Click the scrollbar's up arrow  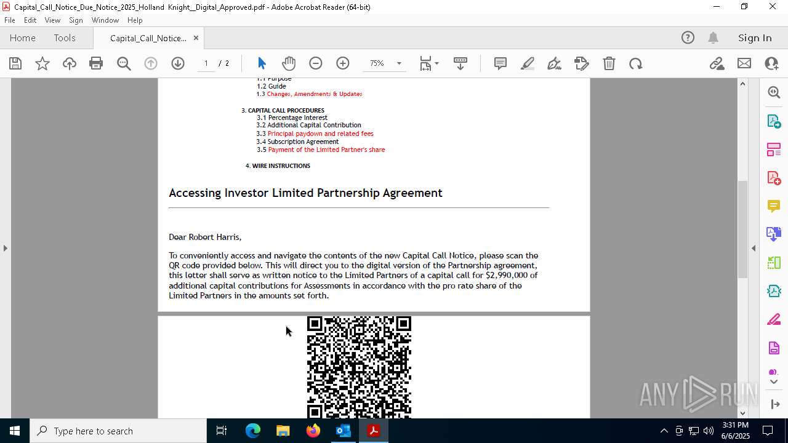pyautogui.click(x=742, y=84)
